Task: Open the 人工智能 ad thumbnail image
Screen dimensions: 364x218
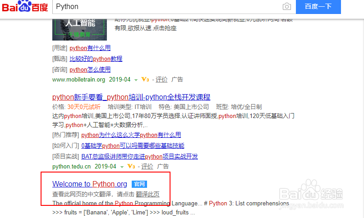Action: tap(80, 30)
